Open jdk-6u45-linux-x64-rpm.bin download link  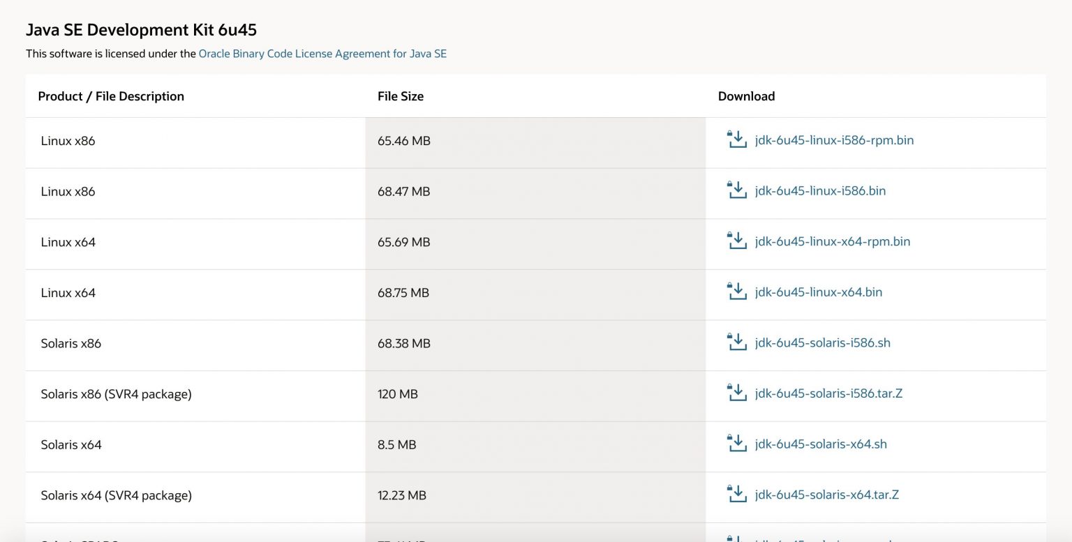click(x=833, y=242)
